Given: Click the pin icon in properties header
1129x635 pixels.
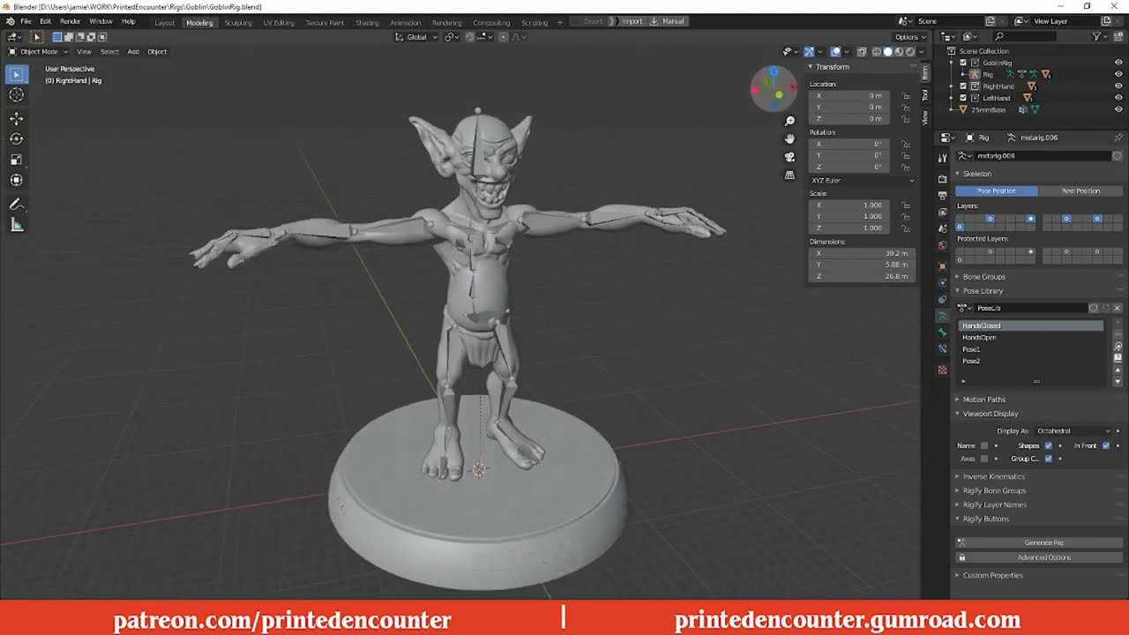Looking at the screenshot, I should (x=1118, y=138).
